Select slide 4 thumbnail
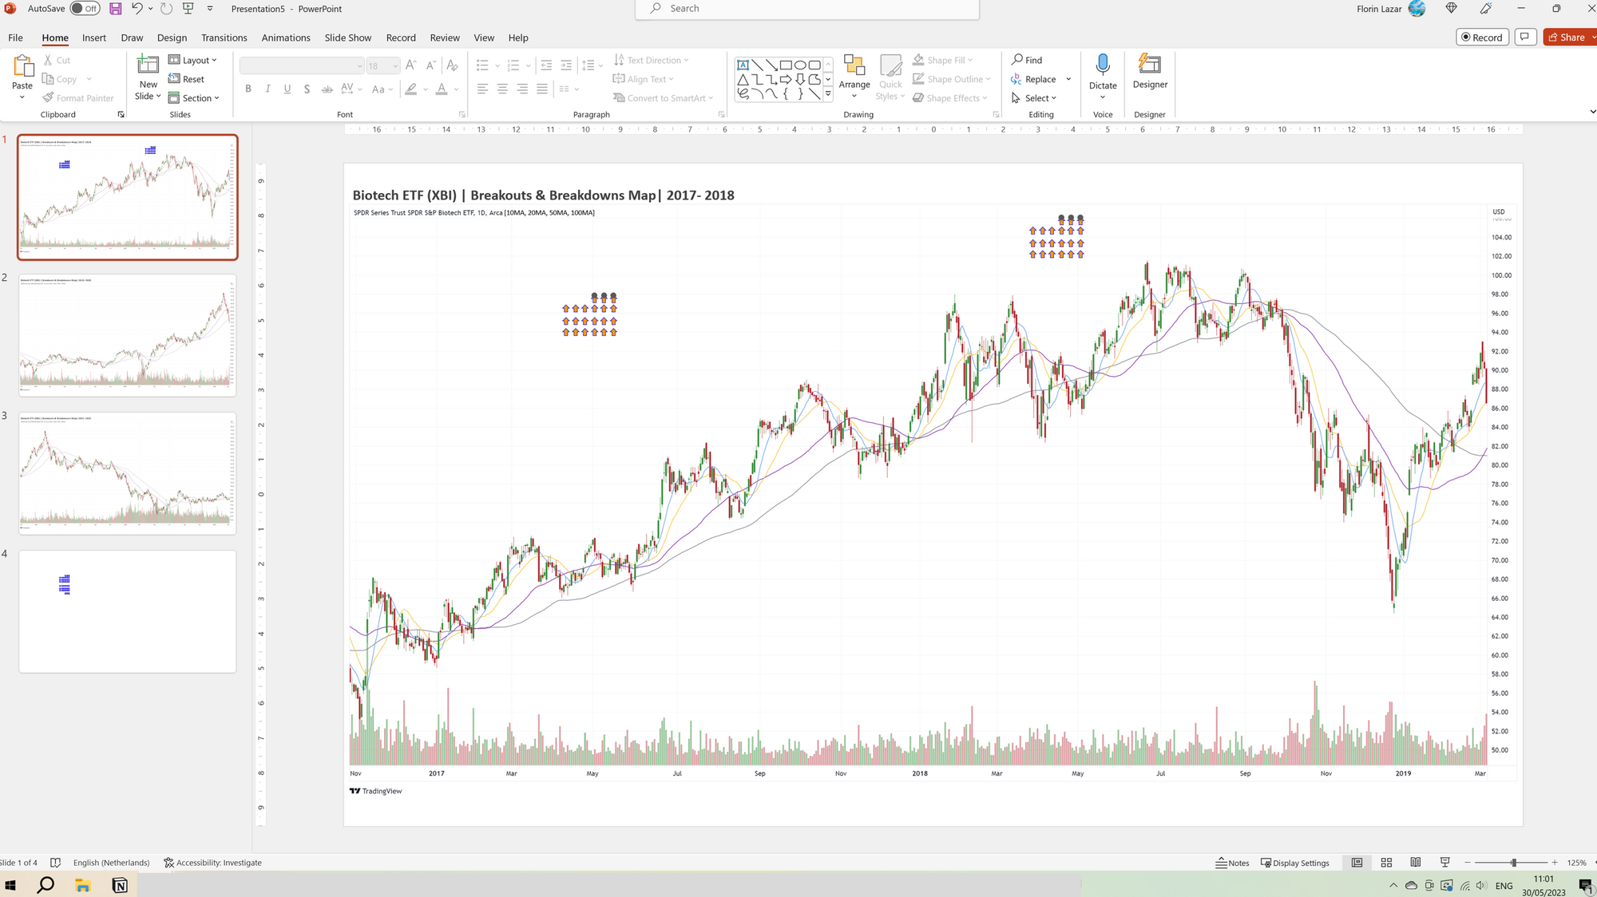The height and width of the screenshot is (897, 1597). click(x=128, y=611)
